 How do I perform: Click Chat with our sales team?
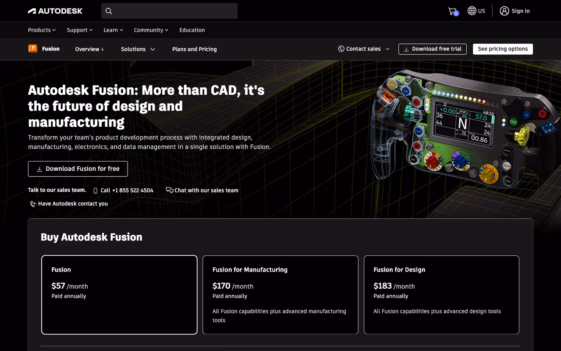tap(202, 190)
